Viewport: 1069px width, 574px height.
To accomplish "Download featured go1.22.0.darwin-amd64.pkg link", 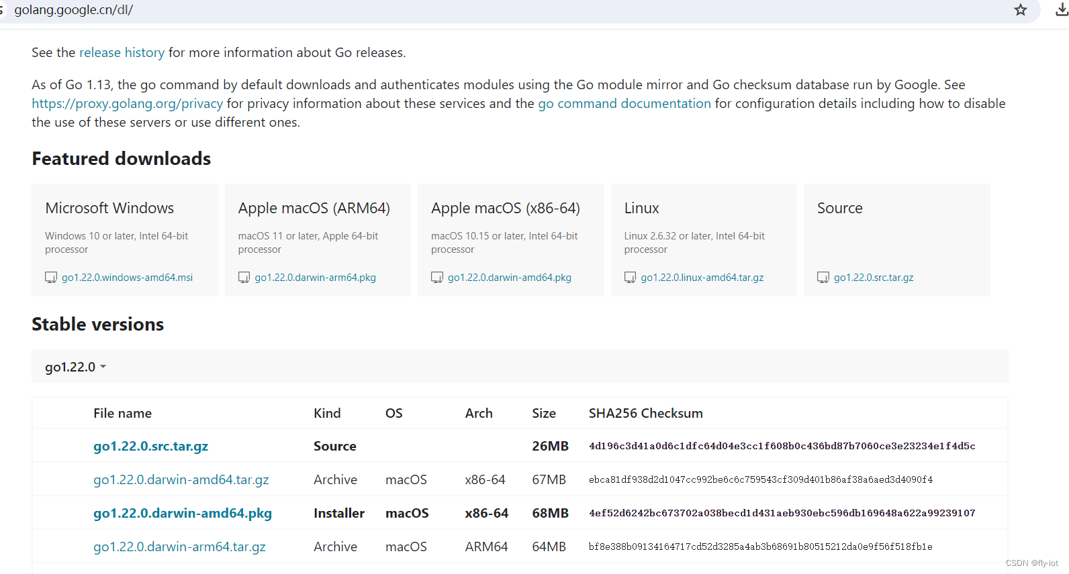I will [x=510, y=278].
